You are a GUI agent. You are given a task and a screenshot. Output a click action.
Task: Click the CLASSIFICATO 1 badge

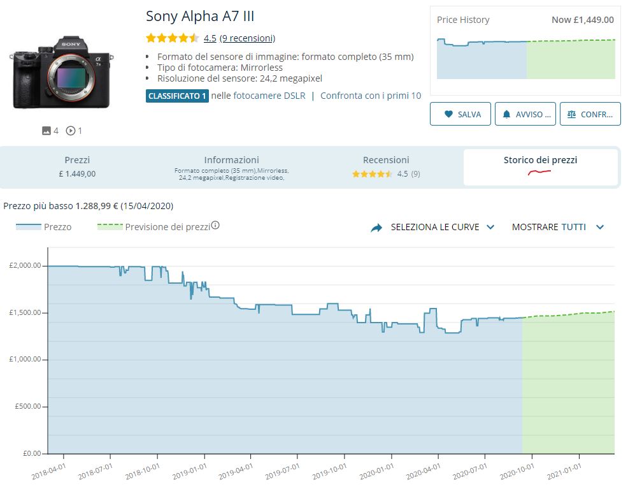(x=177, y=96)
